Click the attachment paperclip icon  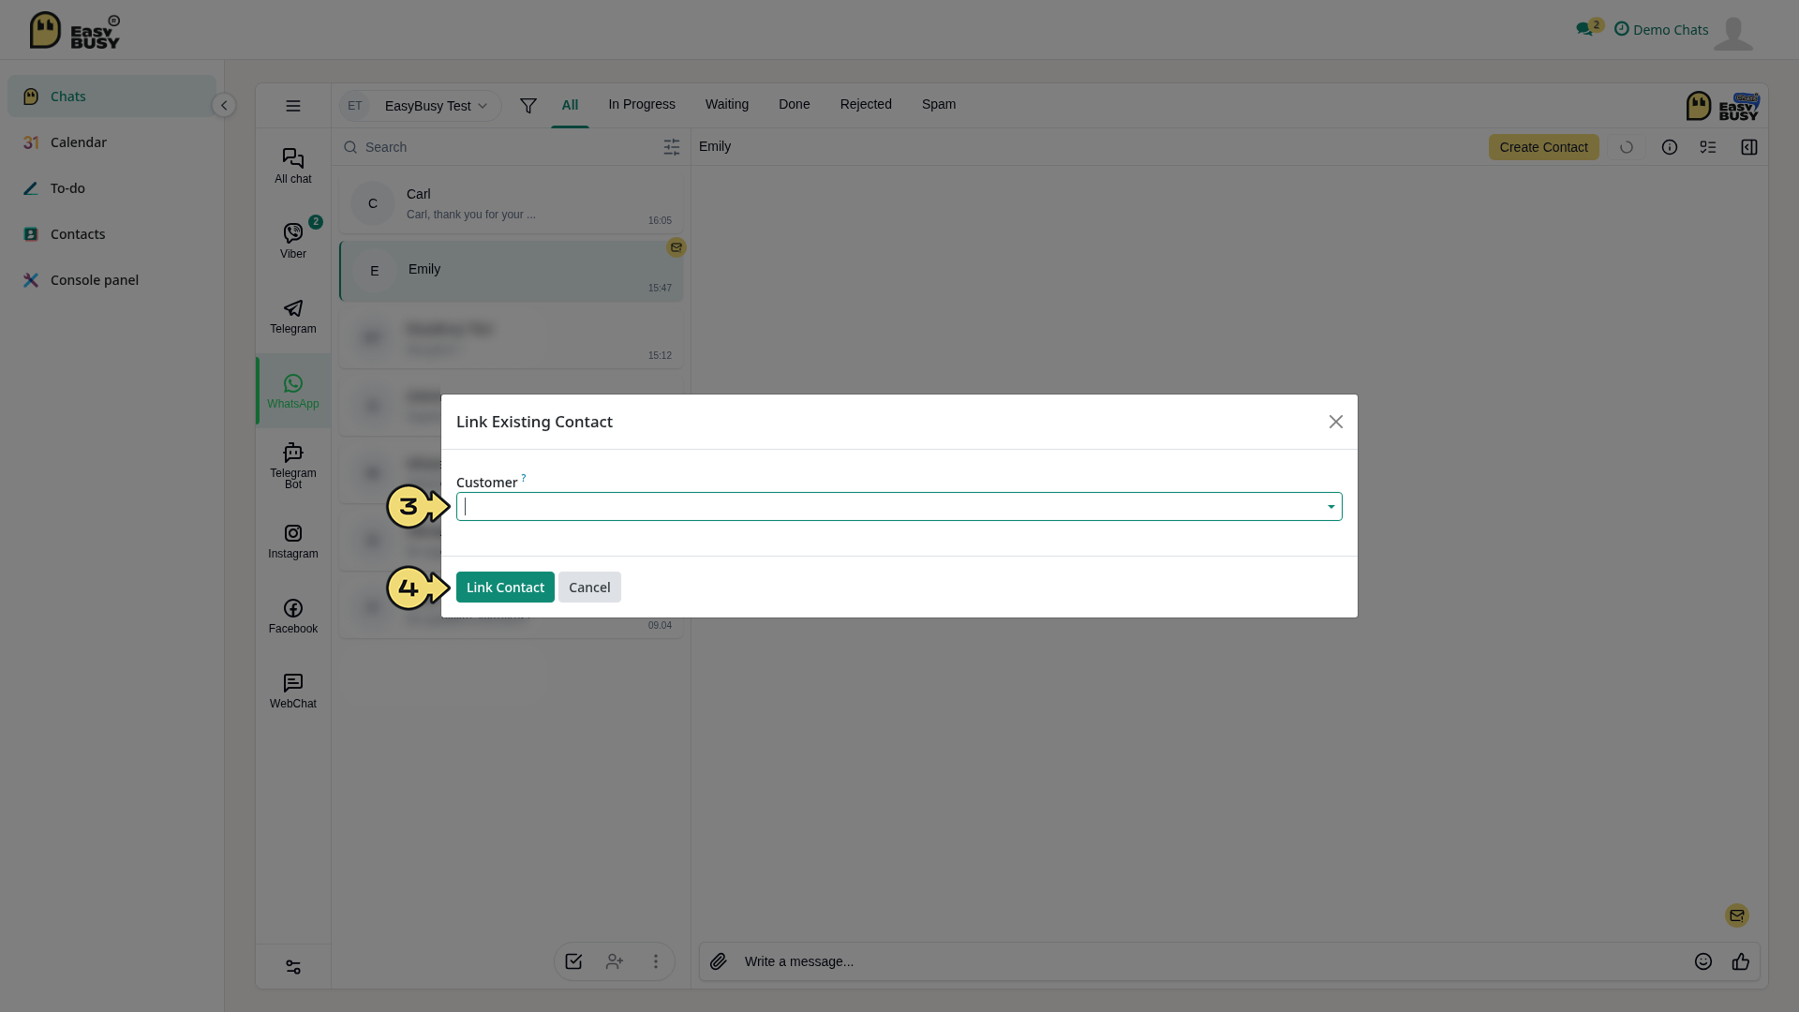(x=719, y=961)
